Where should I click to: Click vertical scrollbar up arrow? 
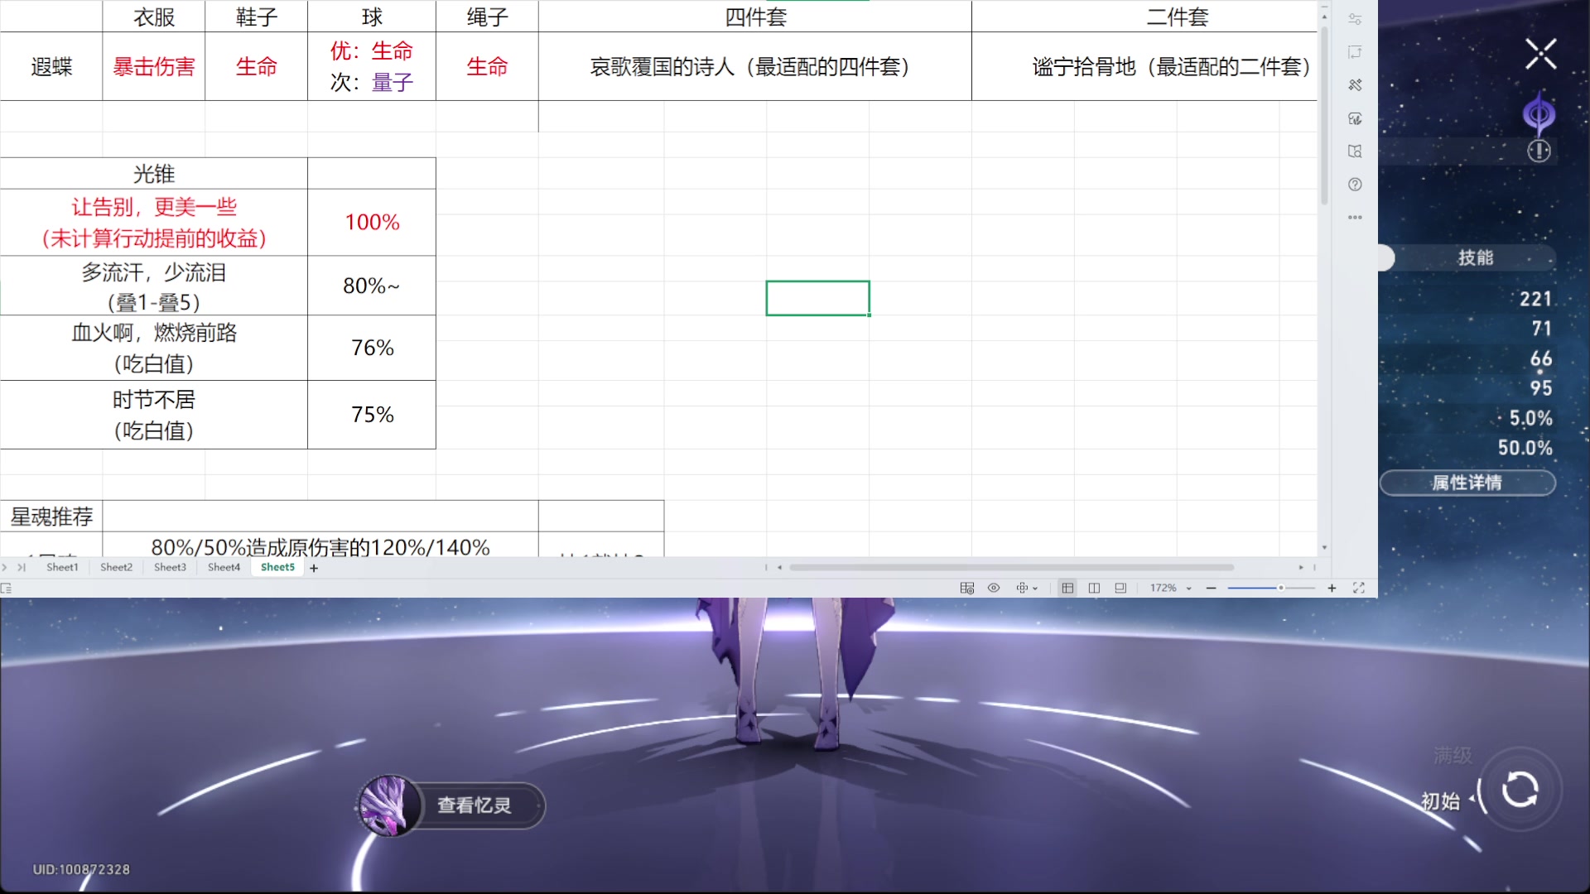[1324, 17]
